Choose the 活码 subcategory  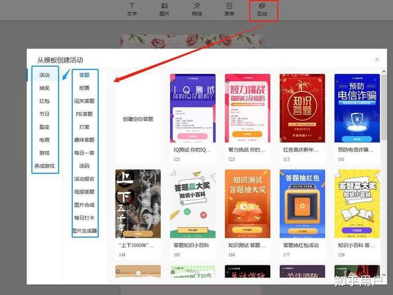(x=84, y=166)
